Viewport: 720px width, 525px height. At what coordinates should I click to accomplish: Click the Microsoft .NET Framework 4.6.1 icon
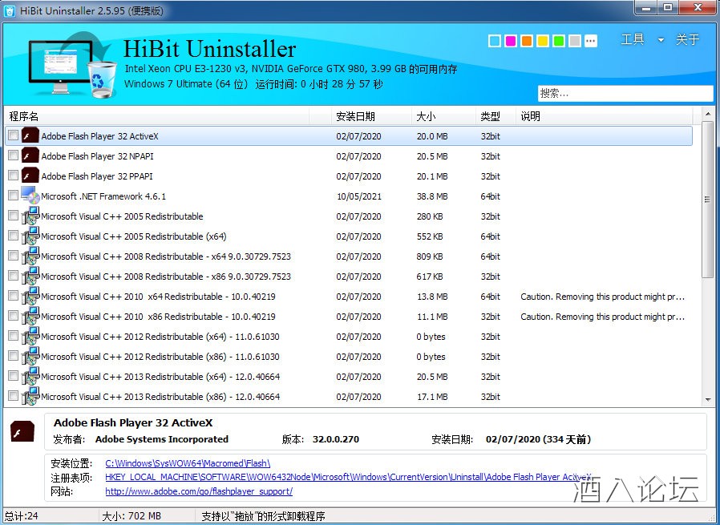point(30,196)
